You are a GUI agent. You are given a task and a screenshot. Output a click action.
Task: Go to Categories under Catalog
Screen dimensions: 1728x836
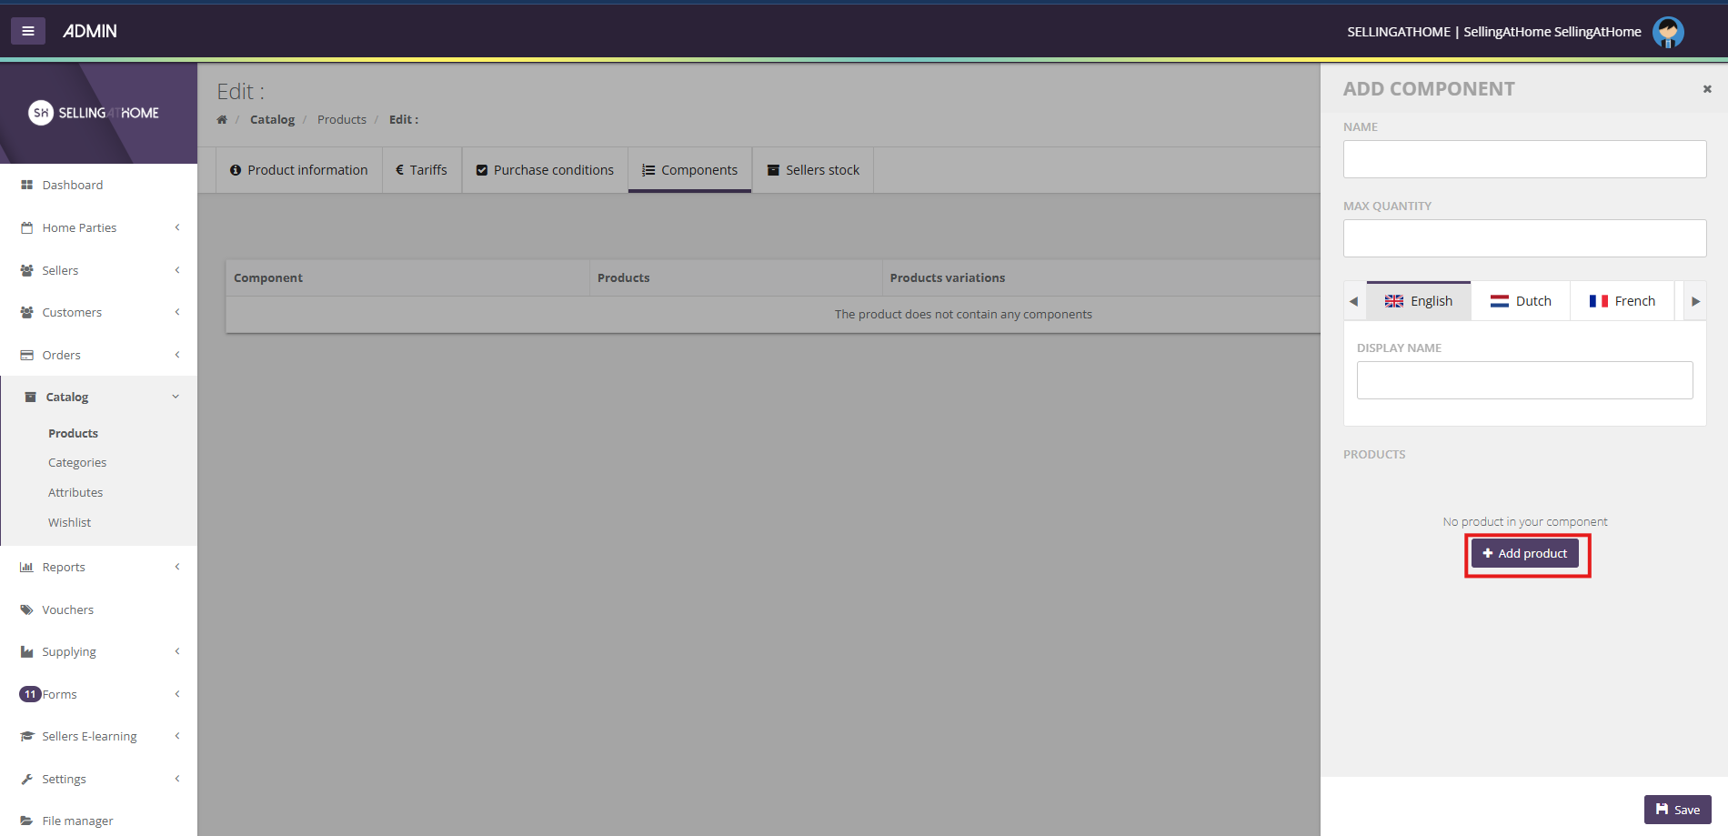pos(77,462)
